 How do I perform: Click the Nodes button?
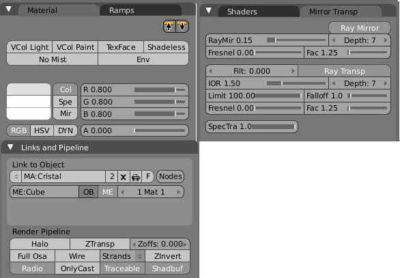point(171,176)
